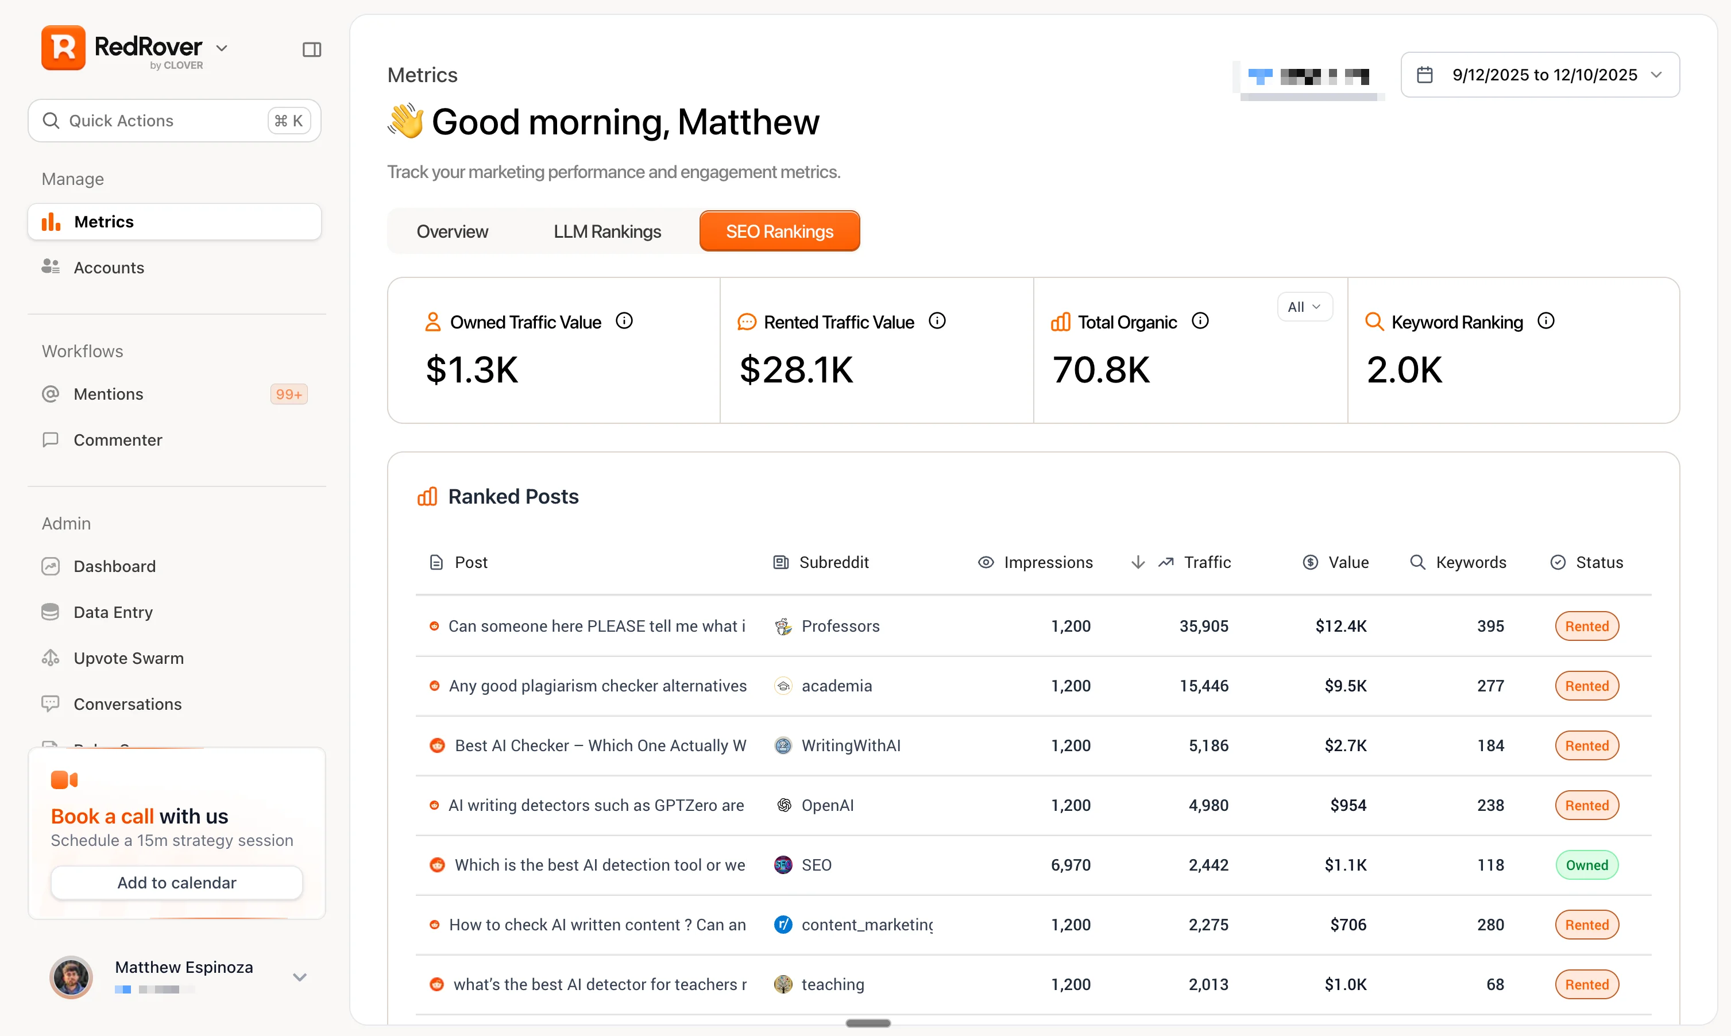Click the horizontal scrollbar handle at bottom

click(868, 1023)
